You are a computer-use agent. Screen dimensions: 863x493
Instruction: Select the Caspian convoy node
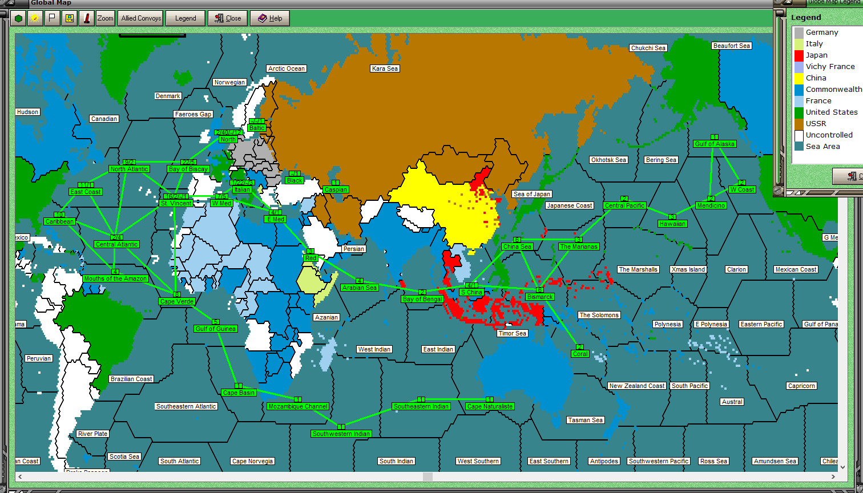click(x=336, y=189)
